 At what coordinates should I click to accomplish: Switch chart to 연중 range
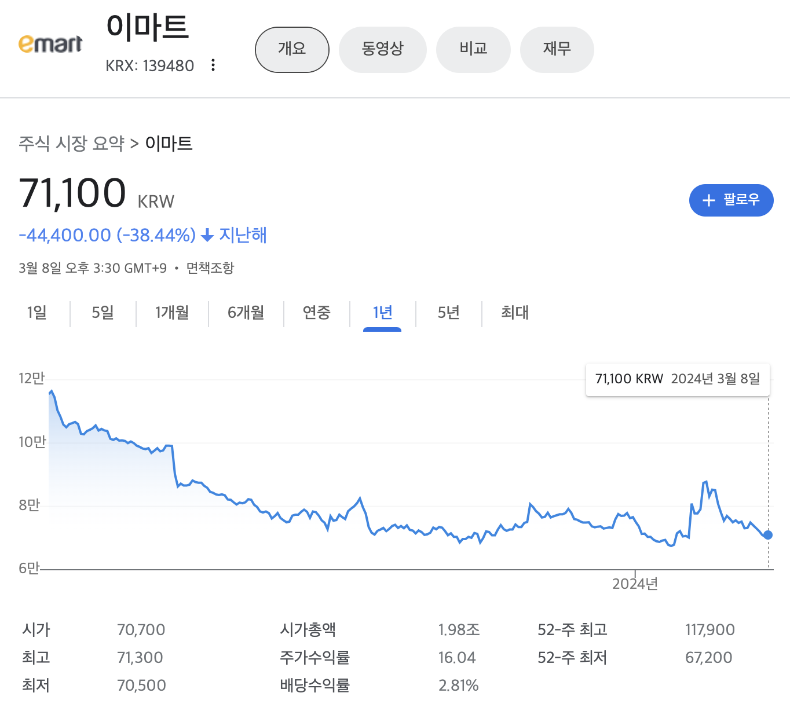coord(317,313)
